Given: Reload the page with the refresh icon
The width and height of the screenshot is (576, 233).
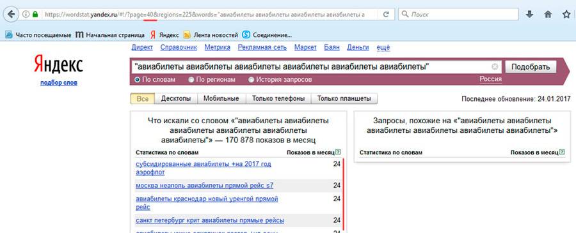Looking at the screenshot, I should click(x=386, y=14).
